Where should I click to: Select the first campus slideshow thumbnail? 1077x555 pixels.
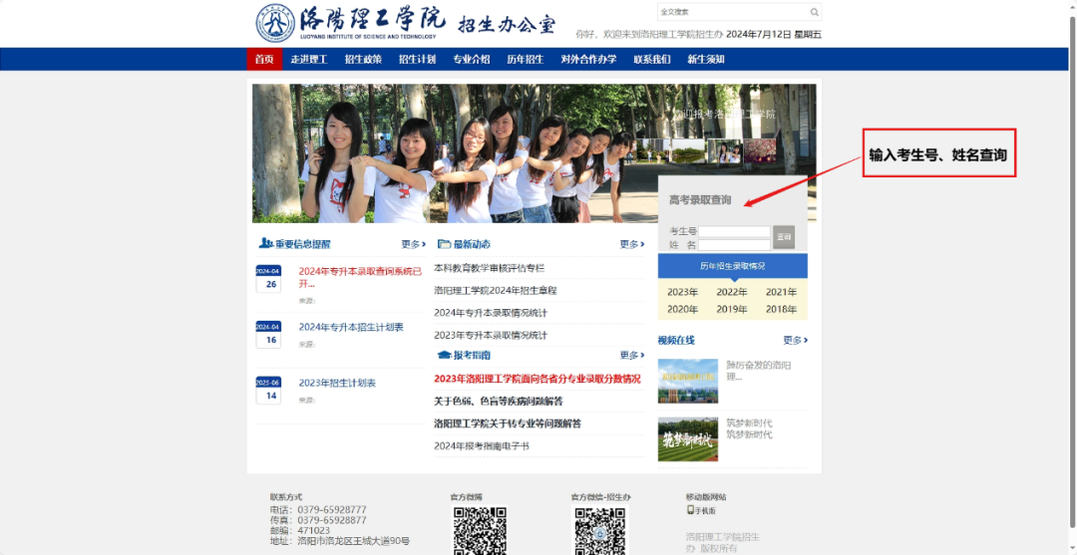(652, 150)
